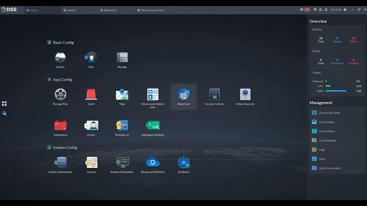The image size is (367, 206).
Task: Open the Parking Lot icon
Action: coord(122,125)
